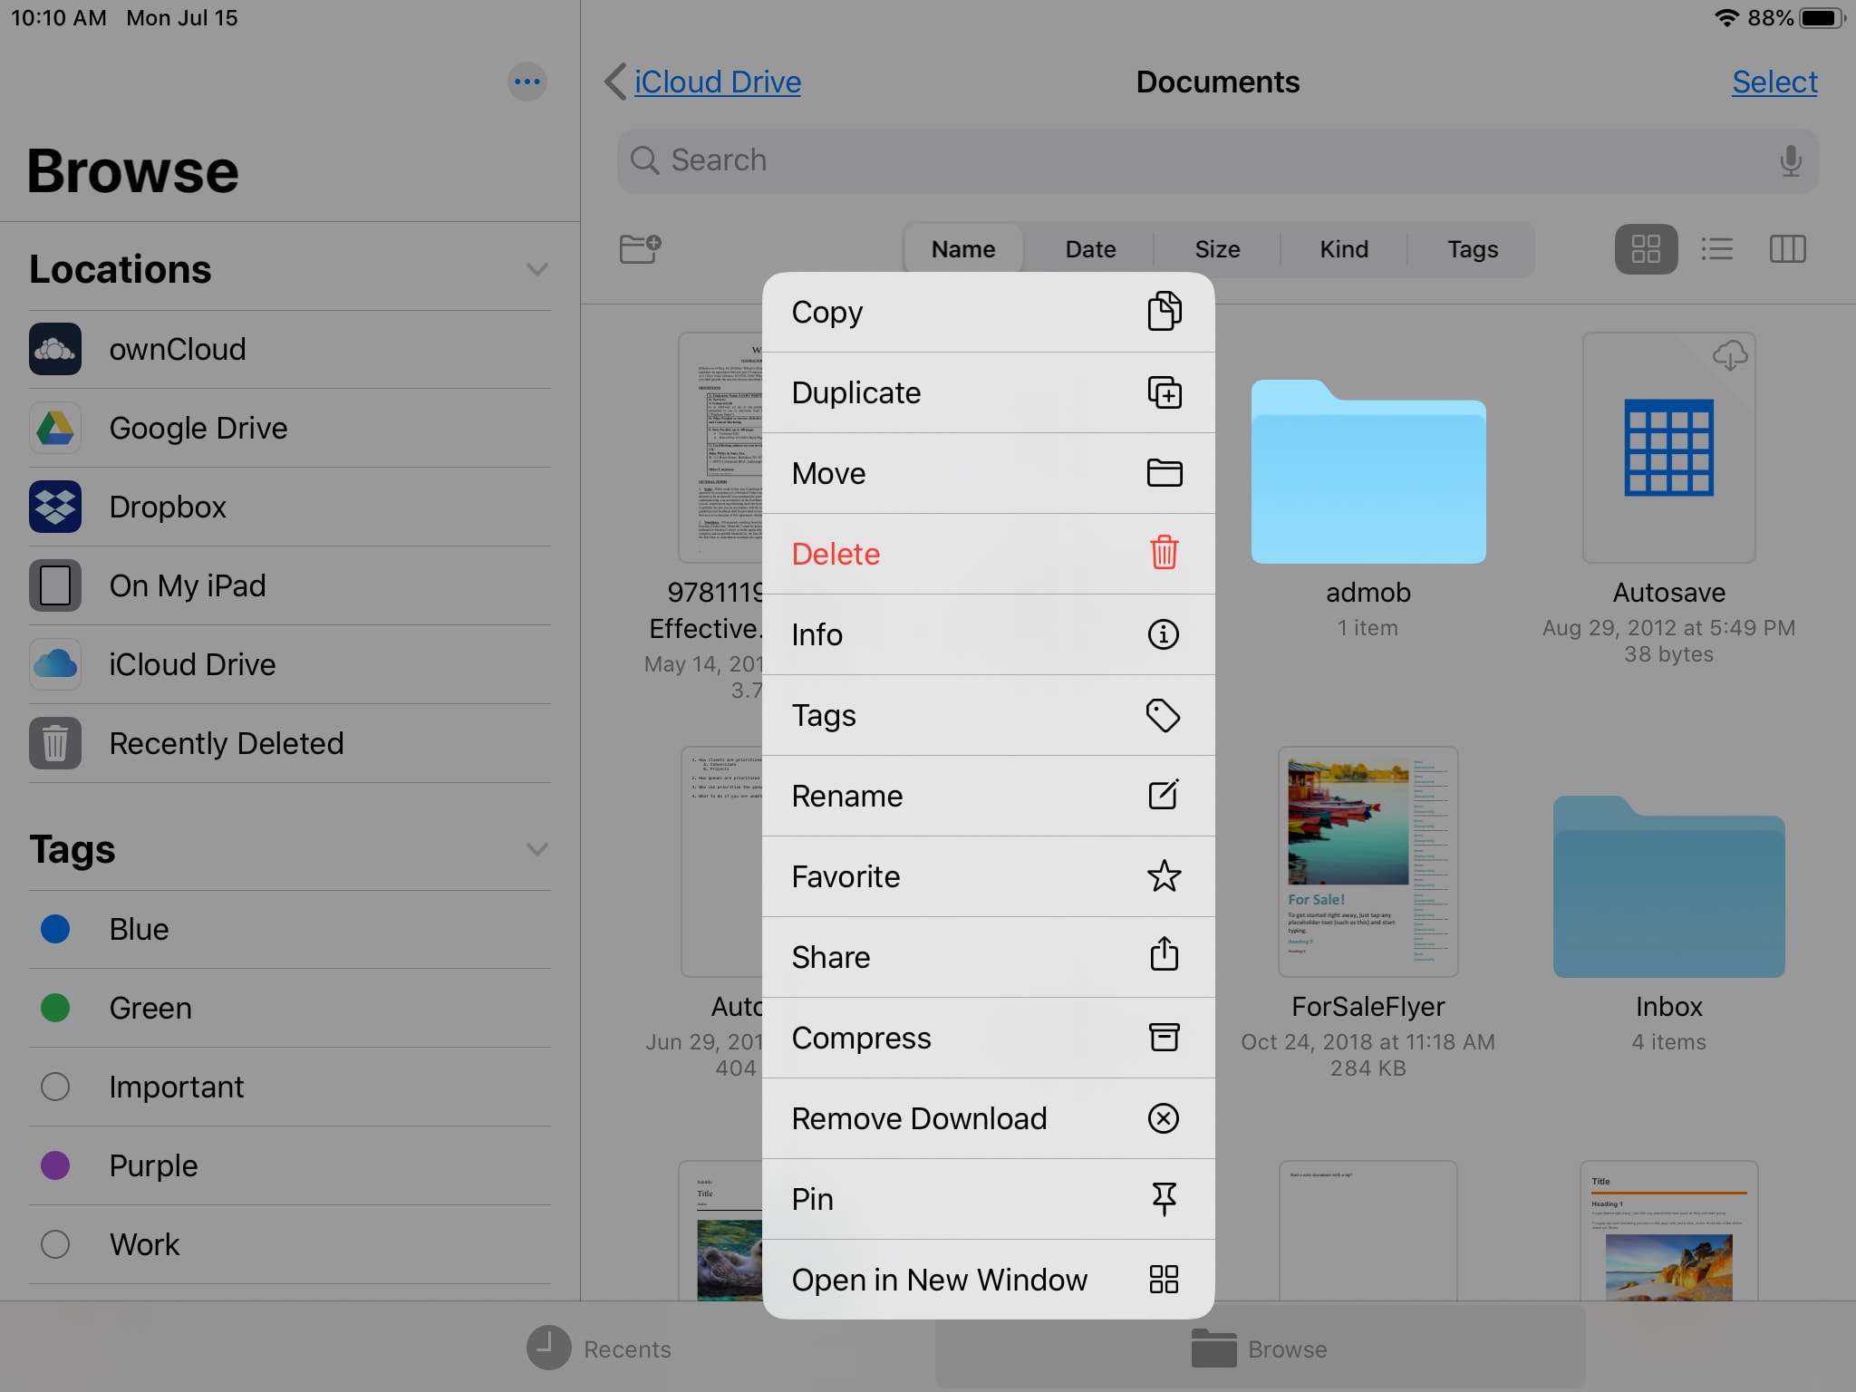
Task: Click the Open in New Window grid icon
Action: (x=1164, y=1280)
